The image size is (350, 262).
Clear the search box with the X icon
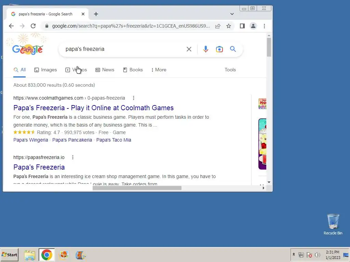(189, 49)
